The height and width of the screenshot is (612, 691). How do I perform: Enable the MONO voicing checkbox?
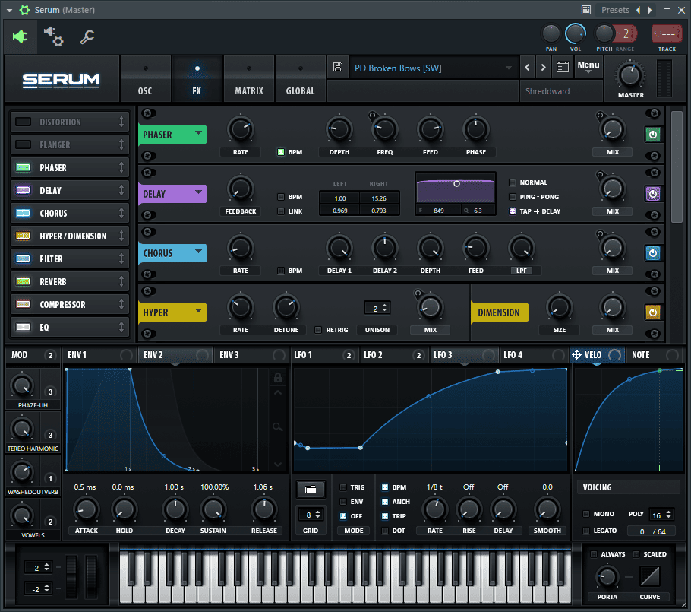tap(586, 514)
